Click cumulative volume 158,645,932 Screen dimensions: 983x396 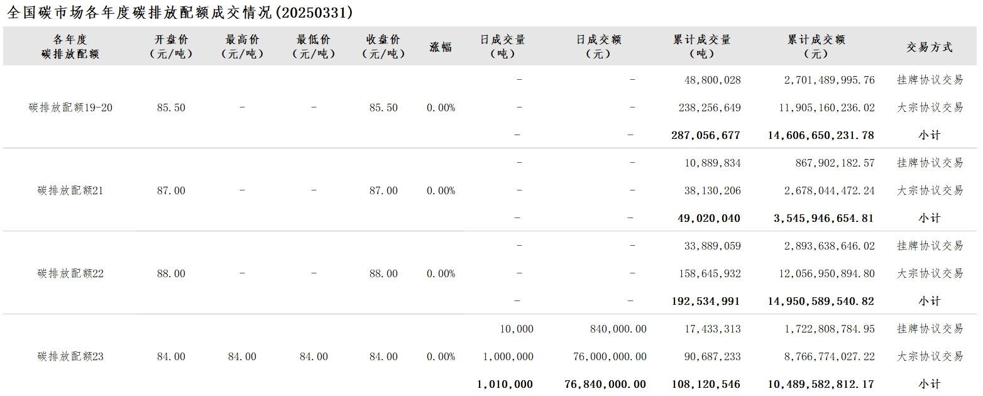710,273
